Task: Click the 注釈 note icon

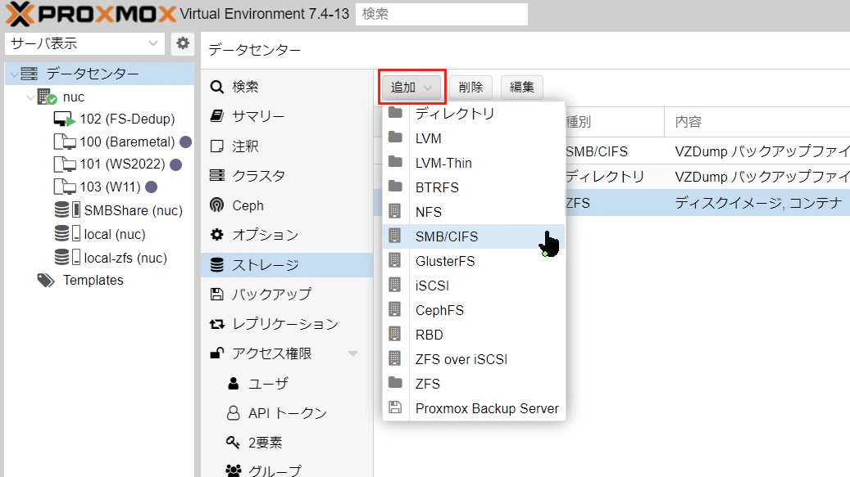Action: (x=217, y=146)
